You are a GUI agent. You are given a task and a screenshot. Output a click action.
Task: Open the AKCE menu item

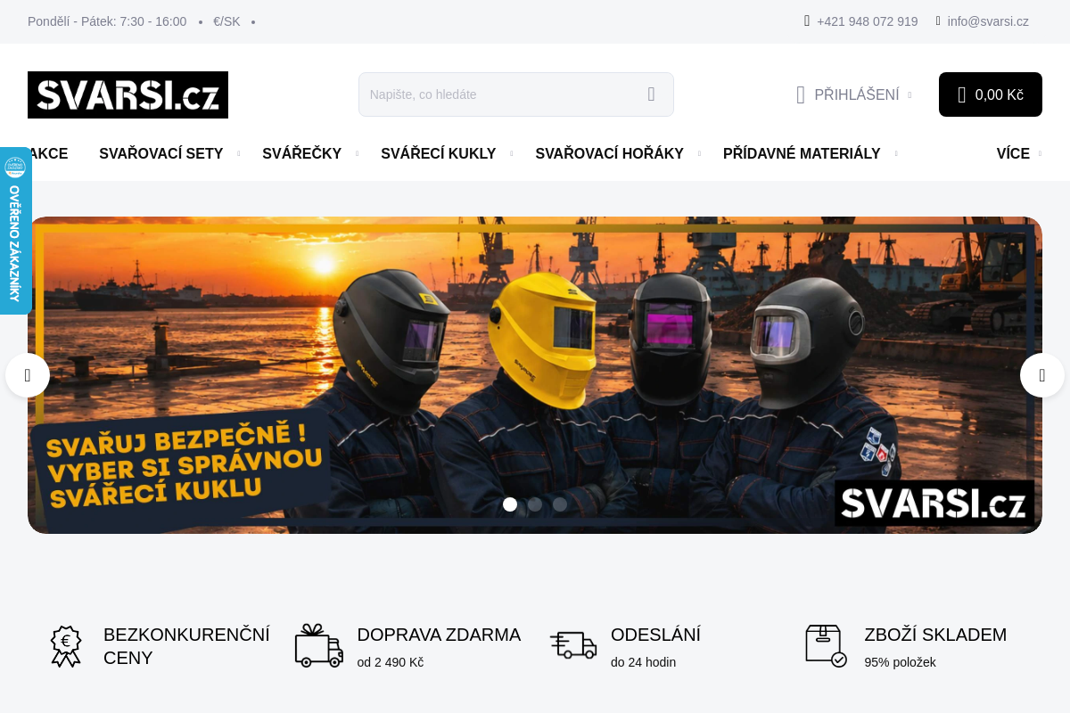coord(48,154)
